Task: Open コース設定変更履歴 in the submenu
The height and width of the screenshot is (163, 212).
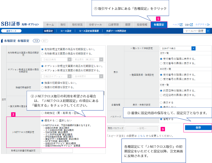Action: click(x=89, y=31)
